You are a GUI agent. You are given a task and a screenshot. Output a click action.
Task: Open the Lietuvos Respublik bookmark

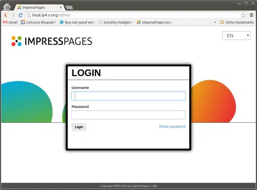click(39, 22)
